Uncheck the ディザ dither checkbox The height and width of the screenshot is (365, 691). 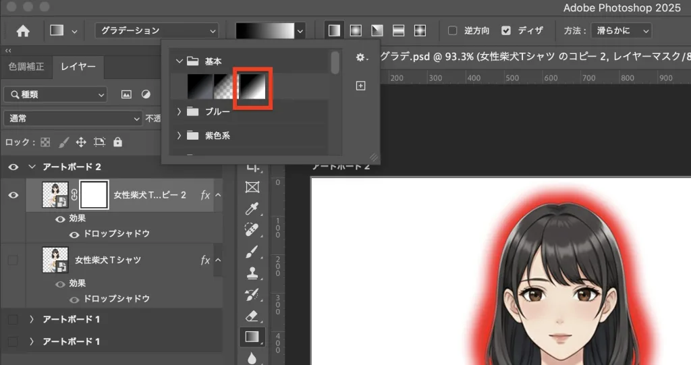click(x=505, y=30)
